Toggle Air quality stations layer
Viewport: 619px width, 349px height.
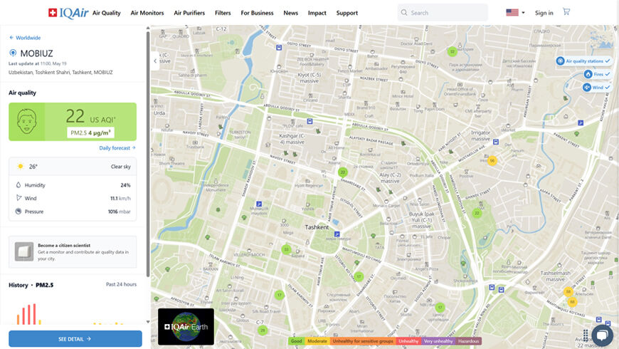pos(583,61)
